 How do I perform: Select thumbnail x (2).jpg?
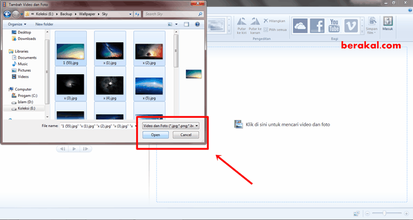coord(149,48)
